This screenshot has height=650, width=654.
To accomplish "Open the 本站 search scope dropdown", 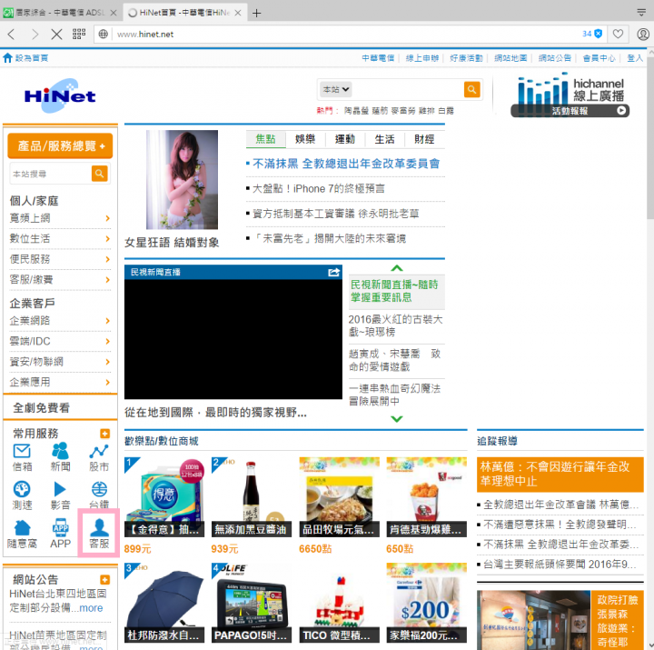I will 335,89.
